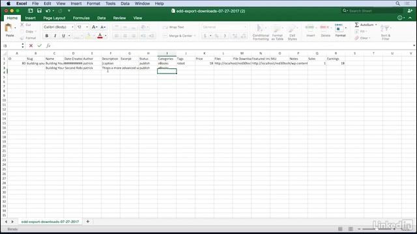Switch to the Formulas ribbon tab
Image resolution: width=417 pixels, height=234 pixels.
click(81, 18)
